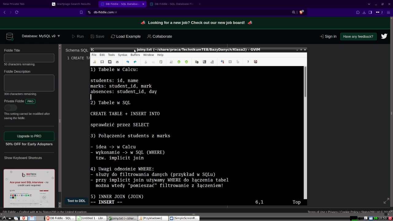
Task: Click the private windows glasses counter
Action: click(379, 12)
